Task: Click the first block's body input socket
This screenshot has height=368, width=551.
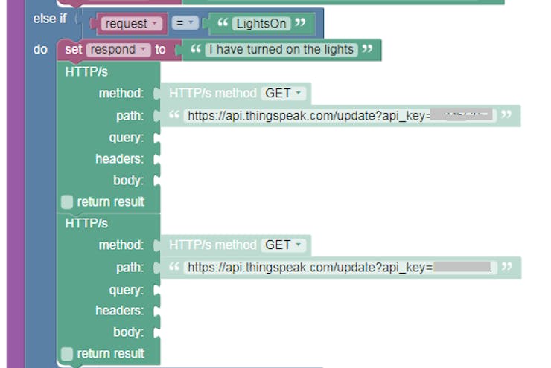Action: tap(157, 181)
